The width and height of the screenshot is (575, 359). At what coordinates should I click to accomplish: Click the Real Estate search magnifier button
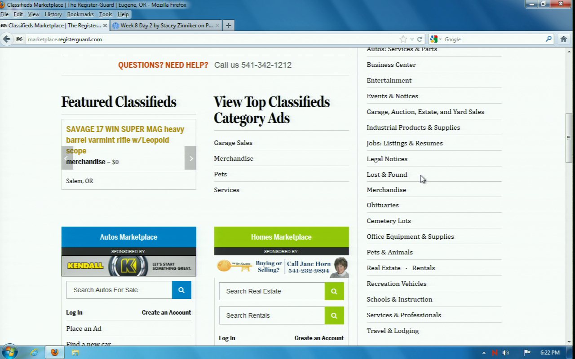334,291
